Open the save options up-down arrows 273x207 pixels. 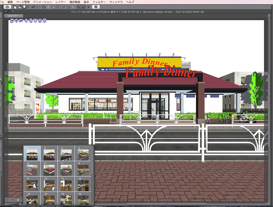[x=28, y=7]
